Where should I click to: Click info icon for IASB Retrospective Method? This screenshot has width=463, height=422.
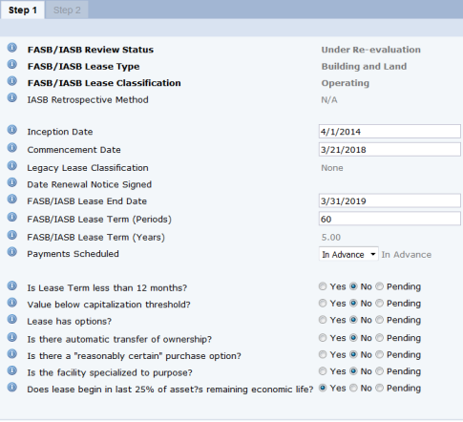(12, 97)
